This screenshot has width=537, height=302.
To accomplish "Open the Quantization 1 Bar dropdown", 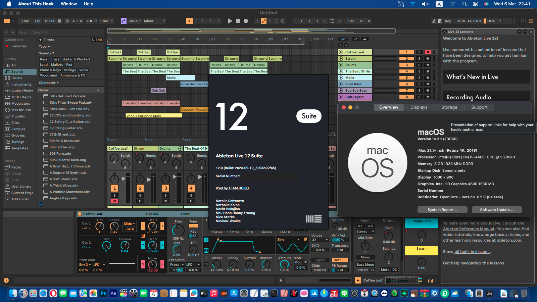I will [106, 21].
